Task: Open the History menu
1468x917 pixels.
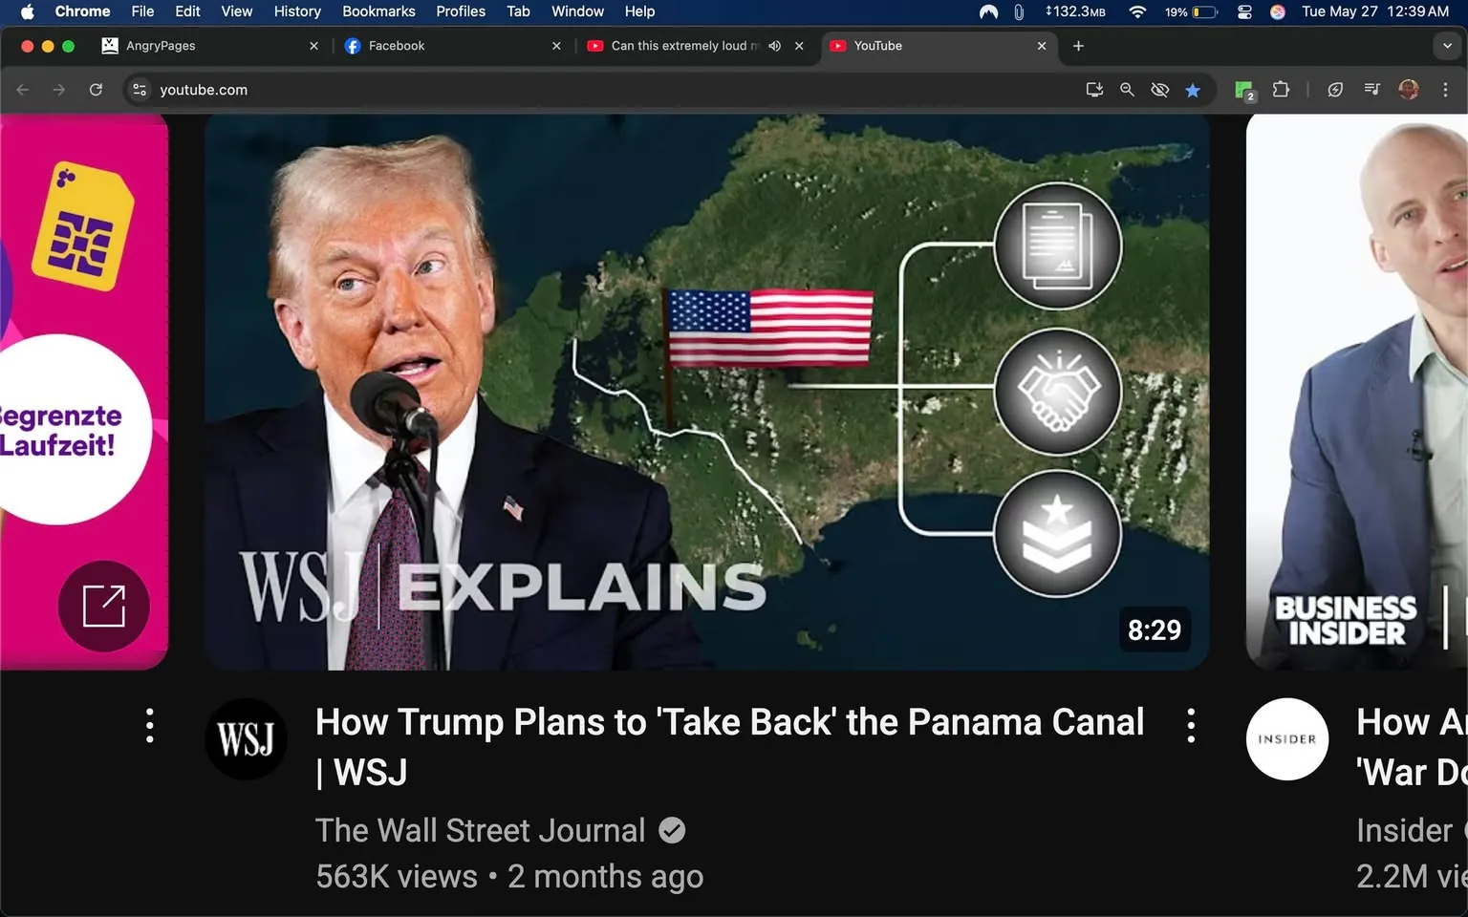Action: pos(296,11)
